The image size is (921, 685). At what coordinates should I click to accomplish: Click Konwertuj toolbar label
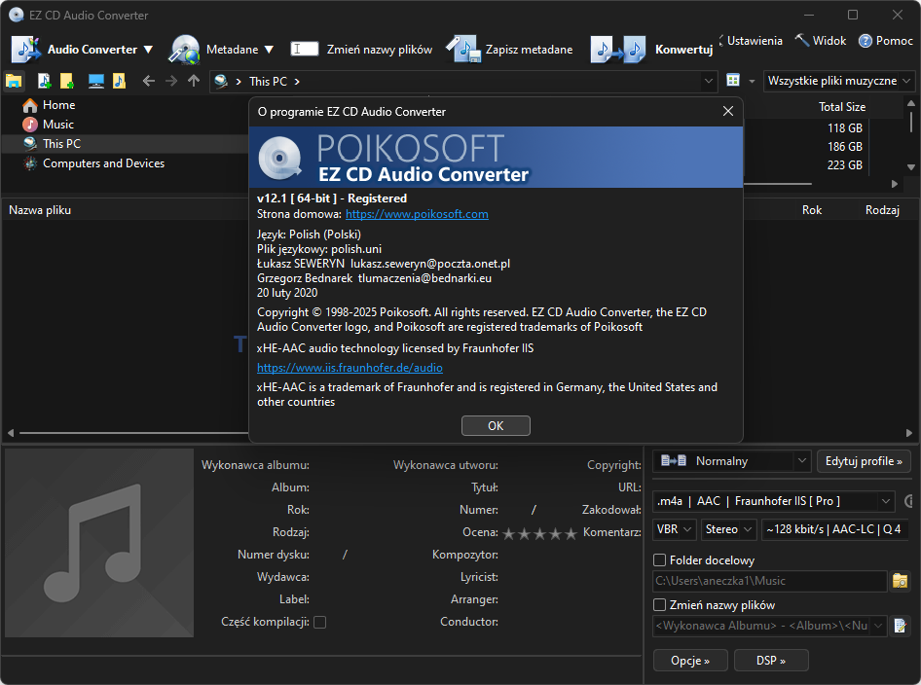(x=683, y=50)
